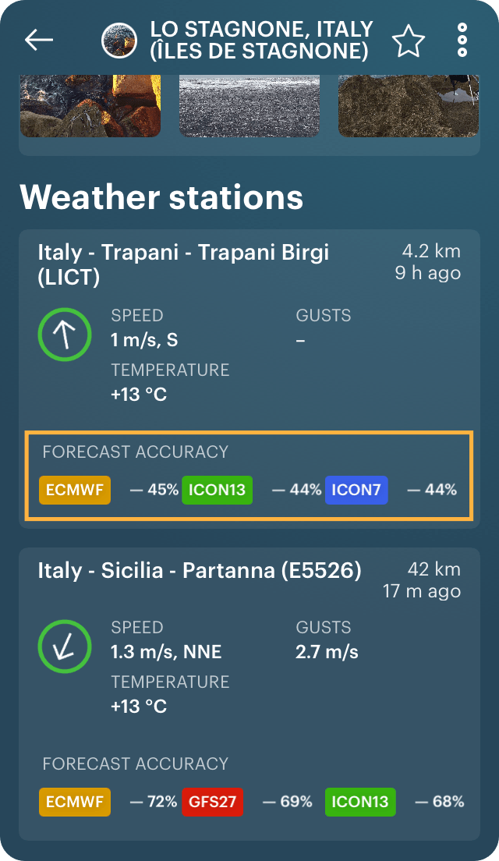Tap the back arrow to leave station view
Viewport: 499px width, 861px height.
pos(38,40)
